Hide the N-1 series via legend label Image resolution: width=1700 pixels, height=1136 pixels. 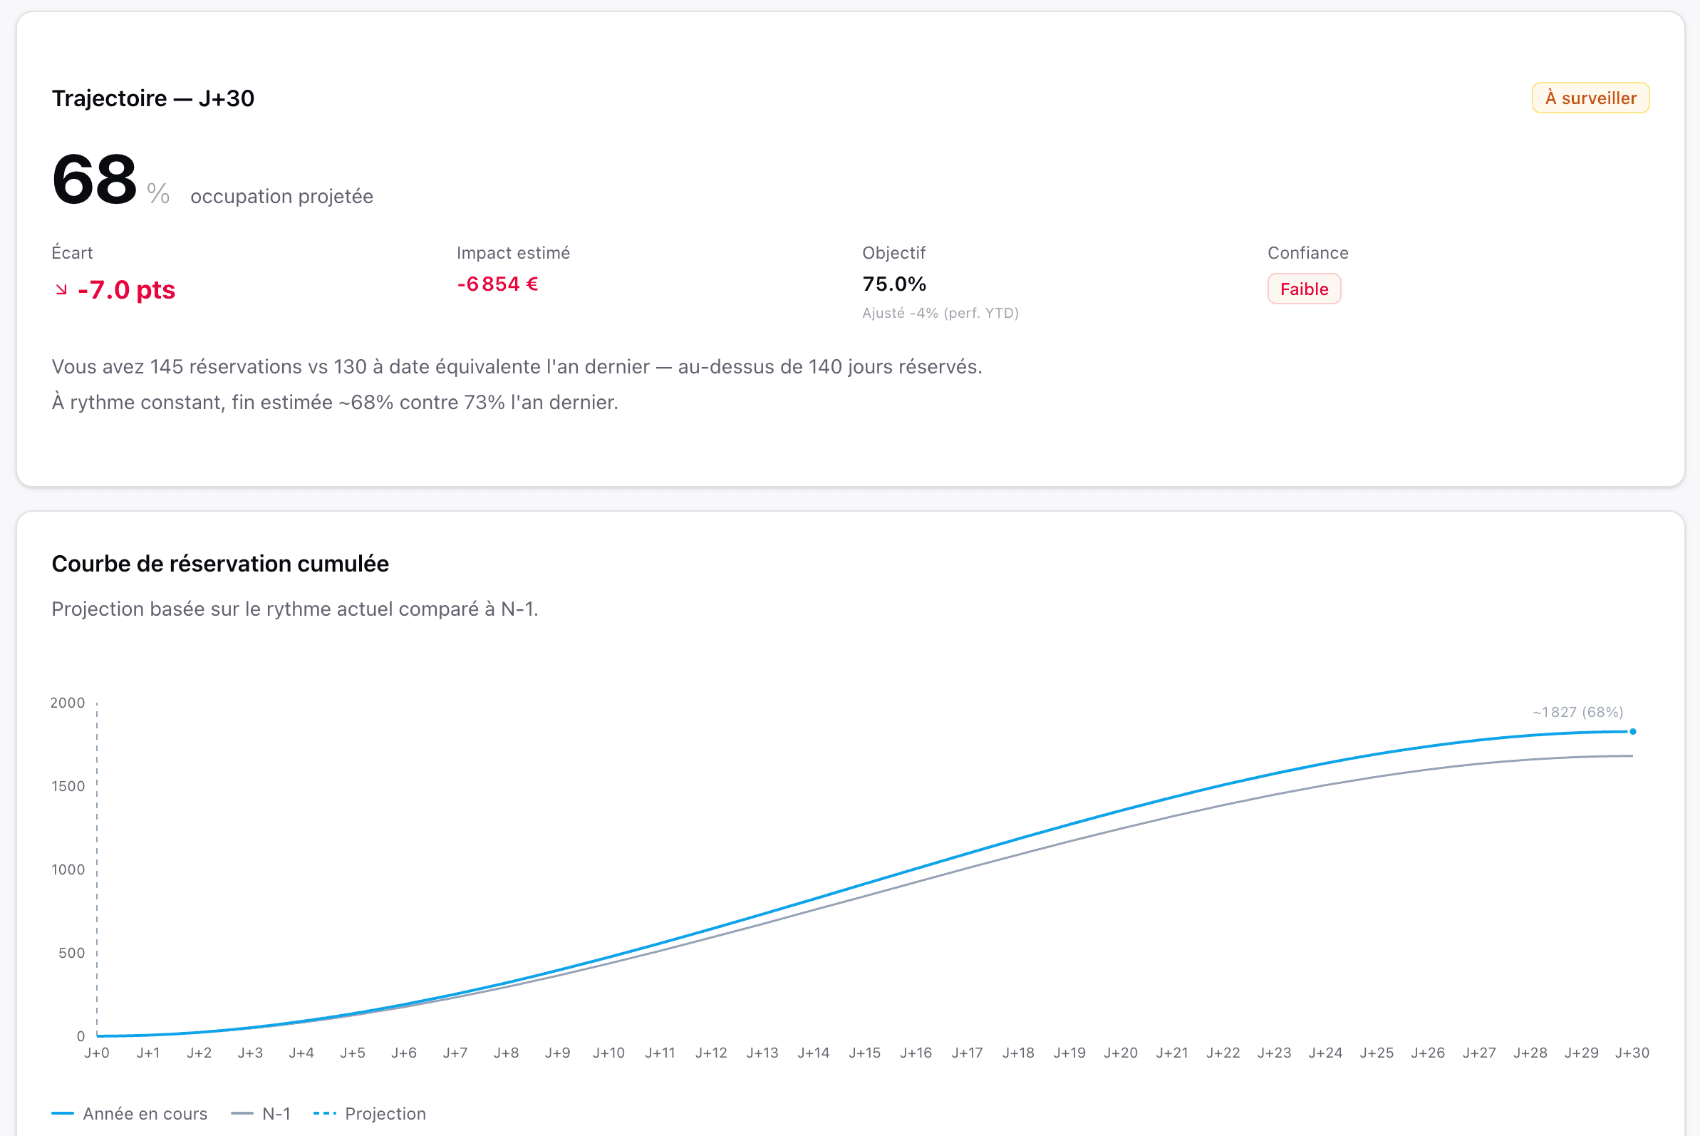coord(276,1113)
